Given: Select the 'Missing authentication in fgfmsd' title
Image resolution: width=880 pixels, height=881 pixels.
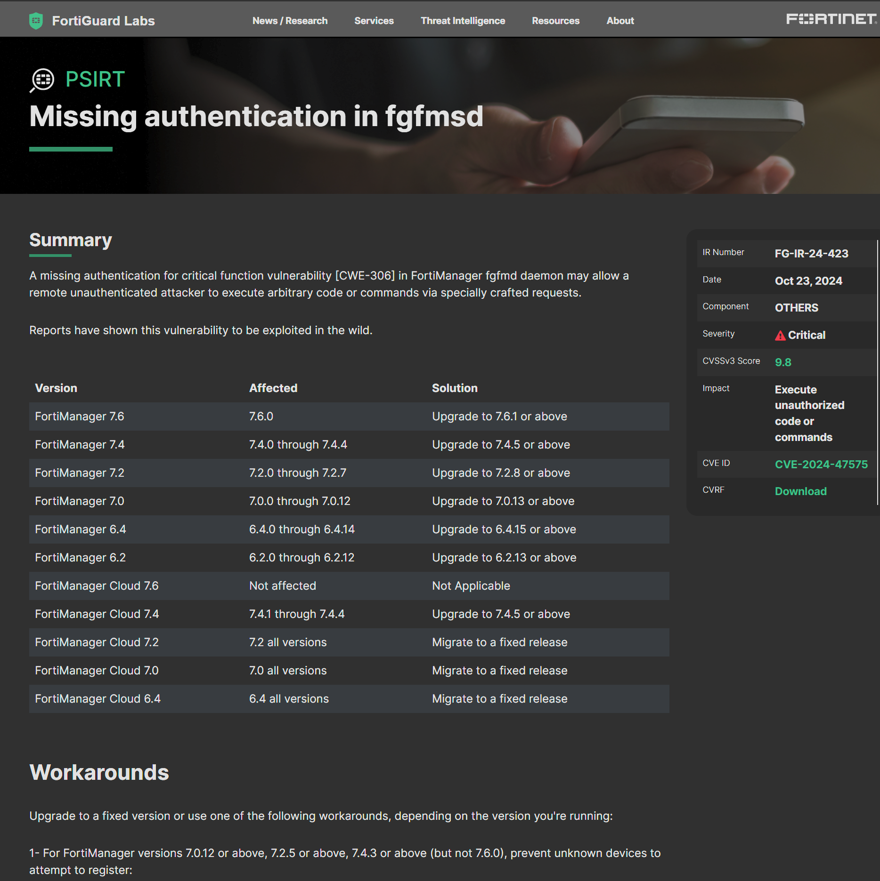Looking at the screenshot, I should [x=256, y=116].
